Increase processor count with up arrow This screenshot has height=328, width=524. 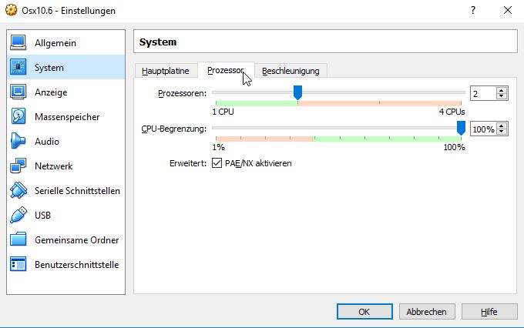[x=502, y=90]
